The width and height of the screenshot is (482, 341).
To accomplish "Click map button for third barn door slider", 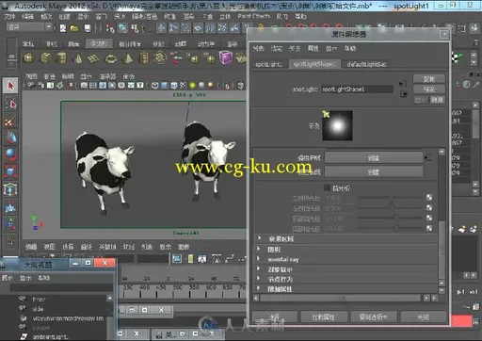I will point(429,218).
